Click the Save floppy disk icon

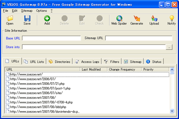pyautogui.click(x=27, y=18)
